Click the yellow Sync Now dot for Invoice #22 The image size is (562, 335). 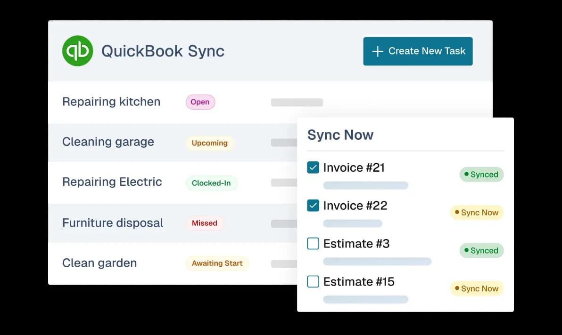456,213
